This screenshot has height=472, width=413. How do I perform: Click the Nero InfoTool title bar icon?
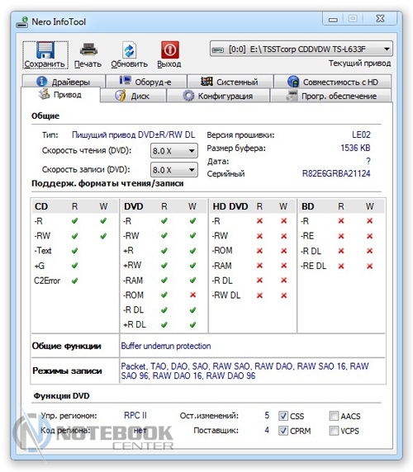(22, 22)
